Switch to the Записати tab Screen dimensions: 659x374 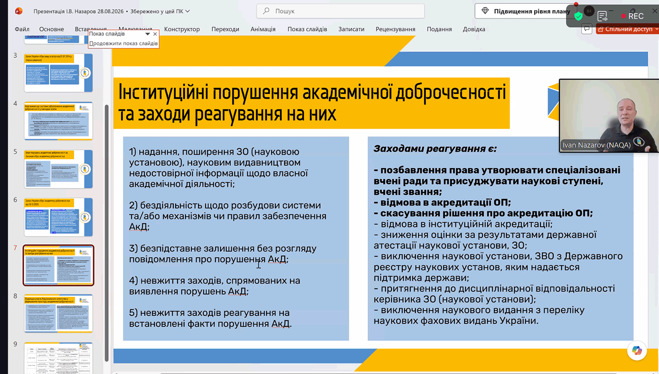351,29
